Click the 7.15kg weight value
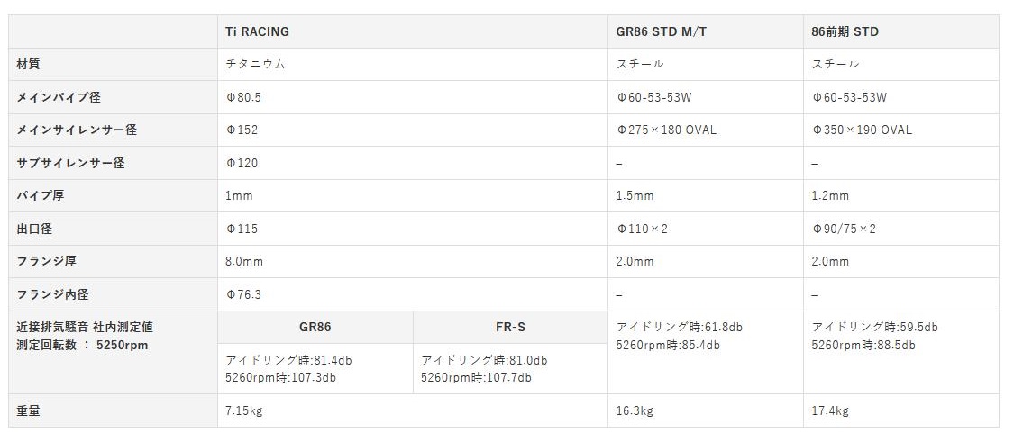The width and height of the screenshot is (1014, 432). pyautogui.click(x=243, y=410)
